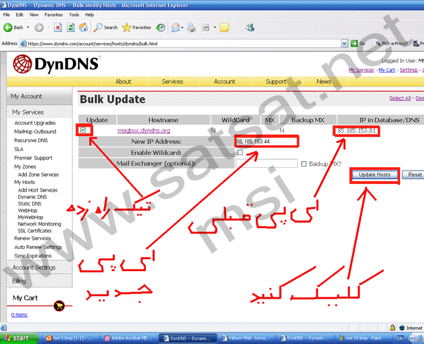Click EN language indicator in tray
The height and width of the screenshot is (344, 424).
400,338
